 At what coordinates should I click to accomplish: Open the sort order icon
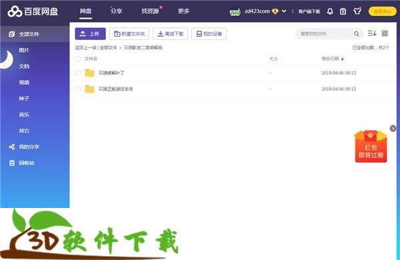pos(372,33)
